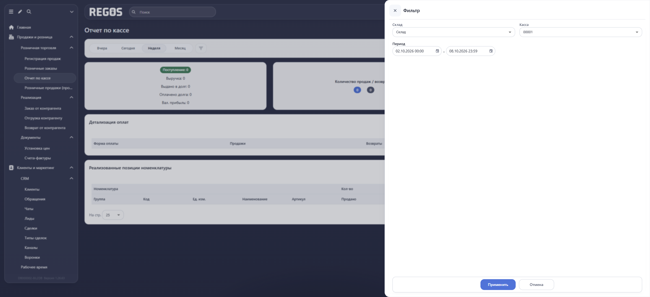Open Рабочее время in the sidebar
Viewport: 650px width, 297px height.
(x=34, y=267)
